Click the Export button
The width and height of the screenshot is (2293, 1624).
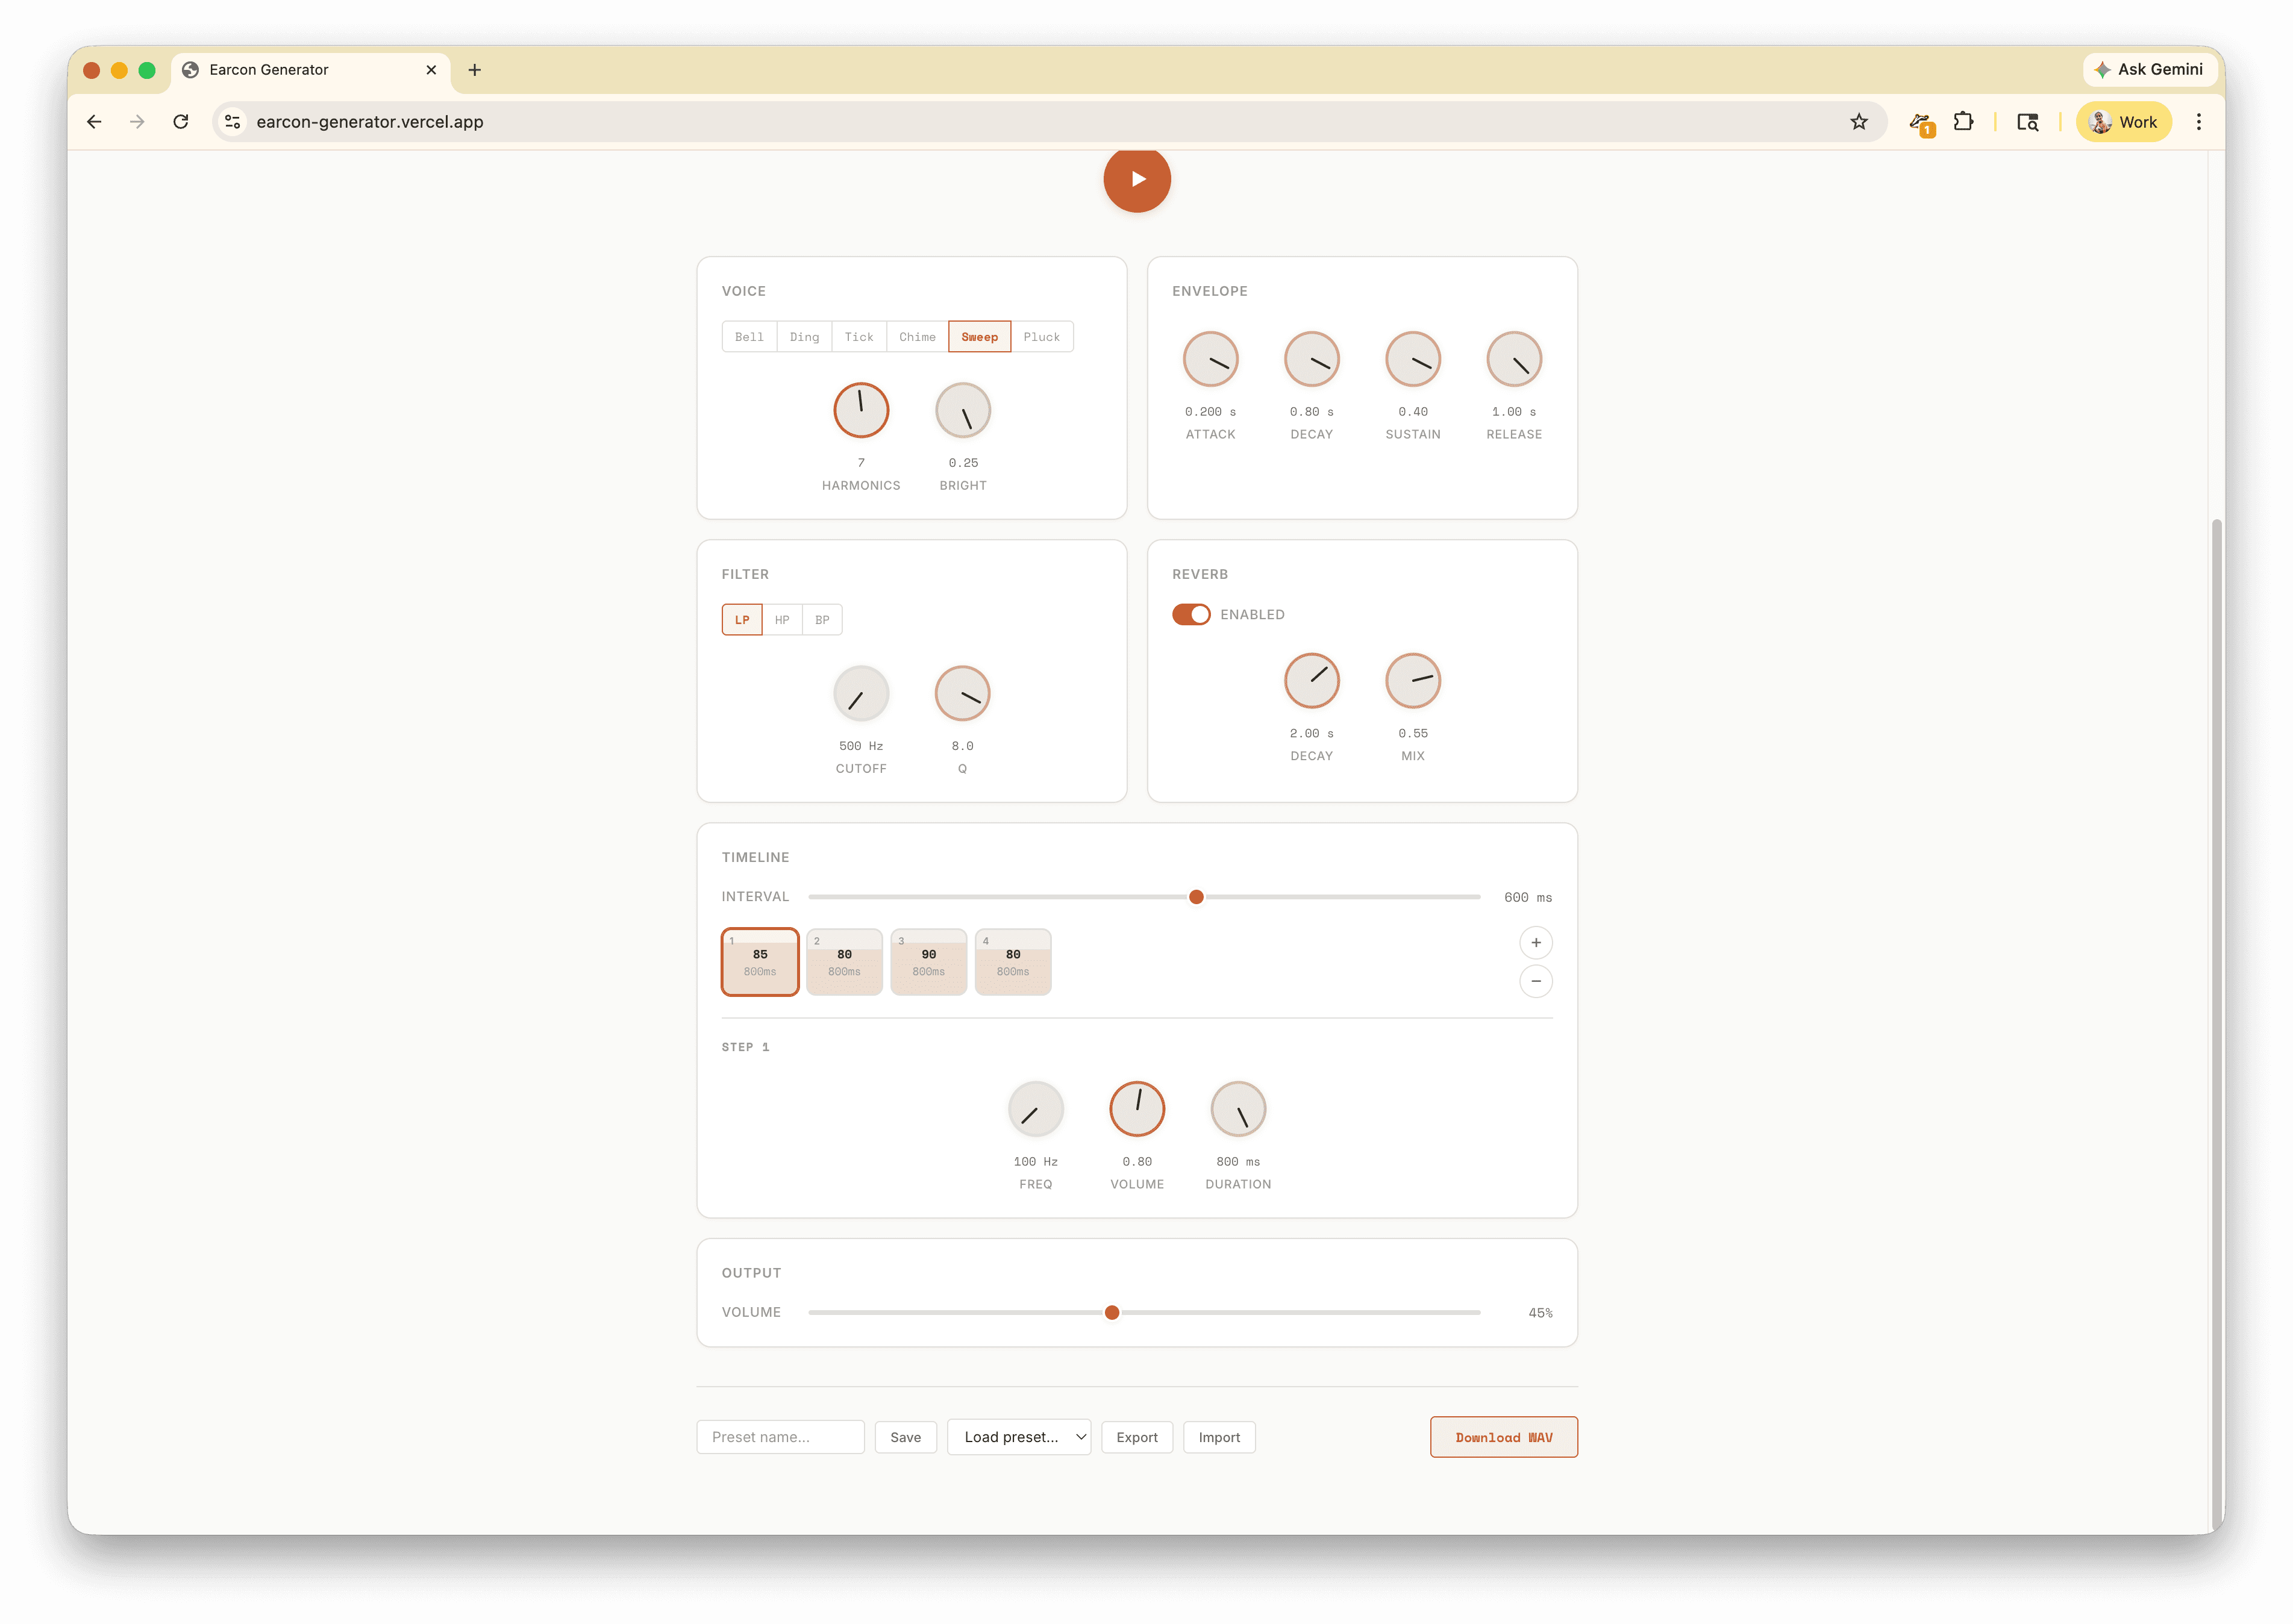pos(1136,1437)
